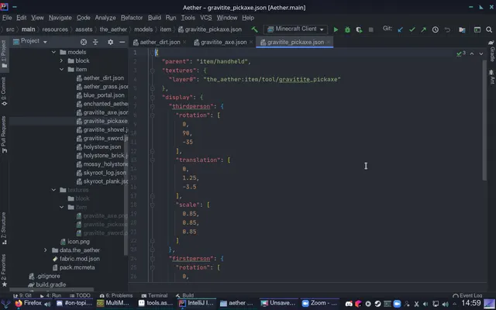
Task: Toggle the 9: Git tool window
Action: [x=22, y=295]
